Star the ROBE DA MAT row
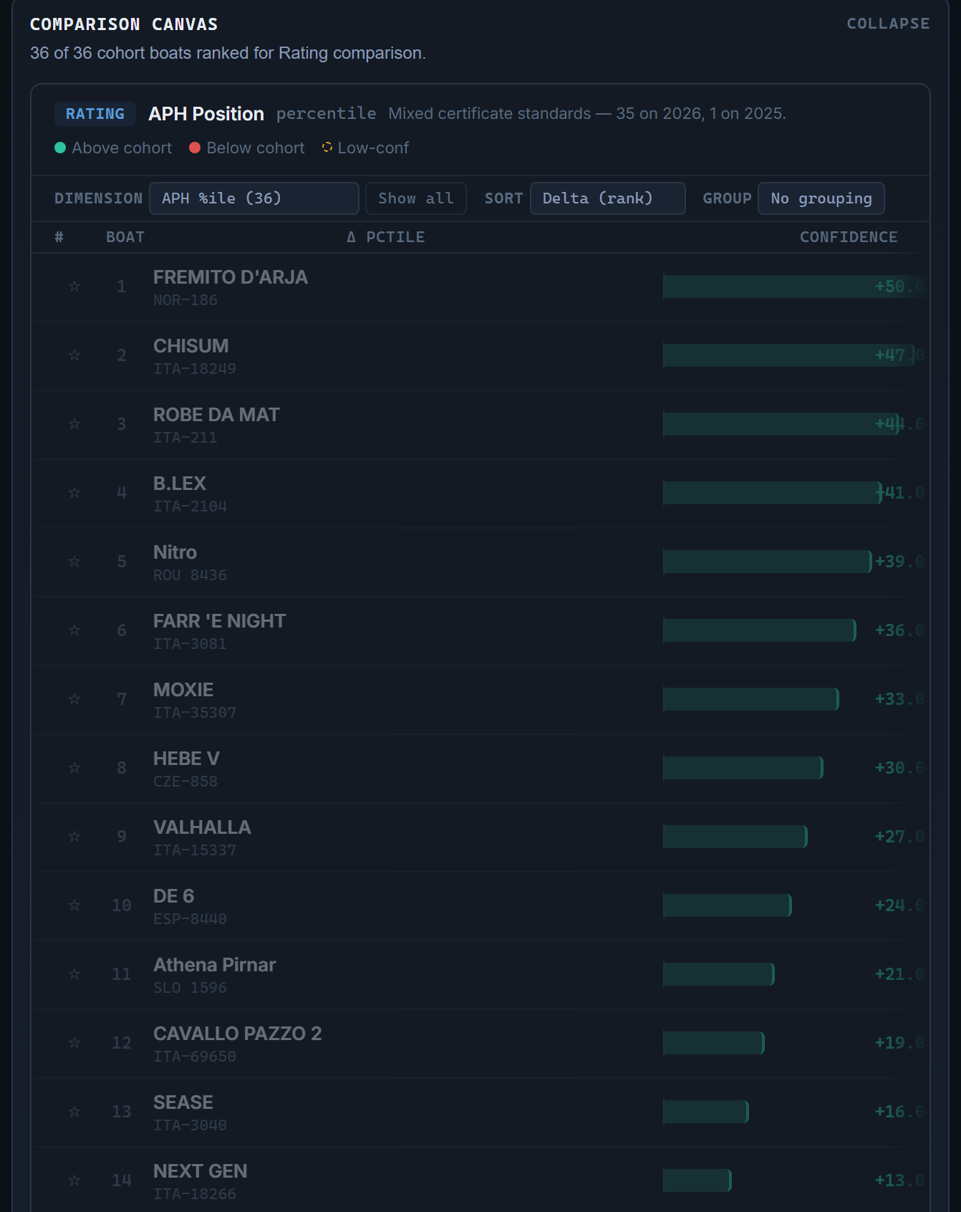961x1212 pixels. click(74, 424)
